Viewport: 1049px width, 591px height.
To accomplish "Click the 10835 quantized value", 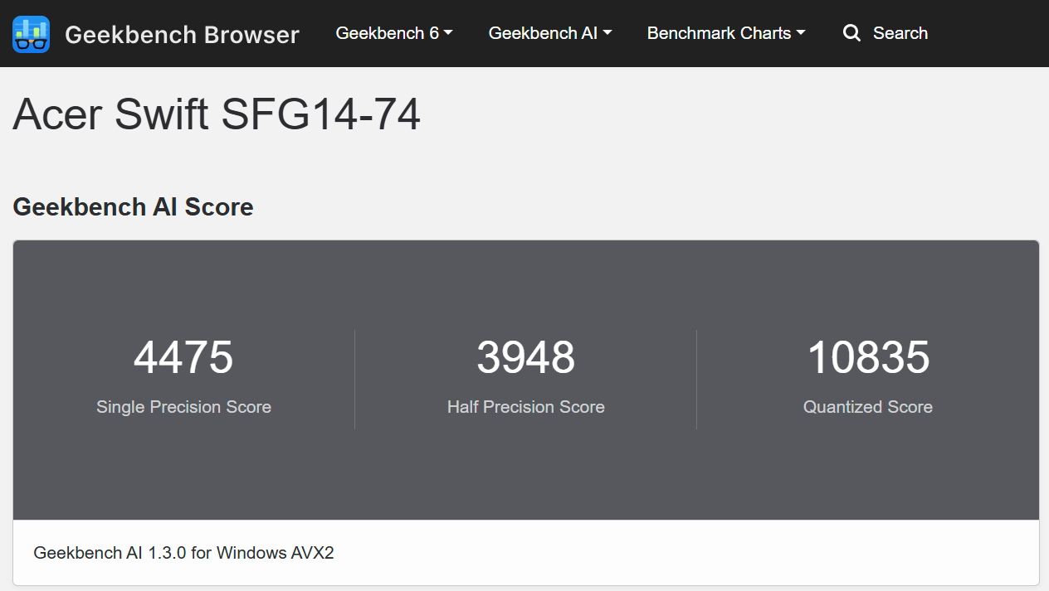I will 868,357.
